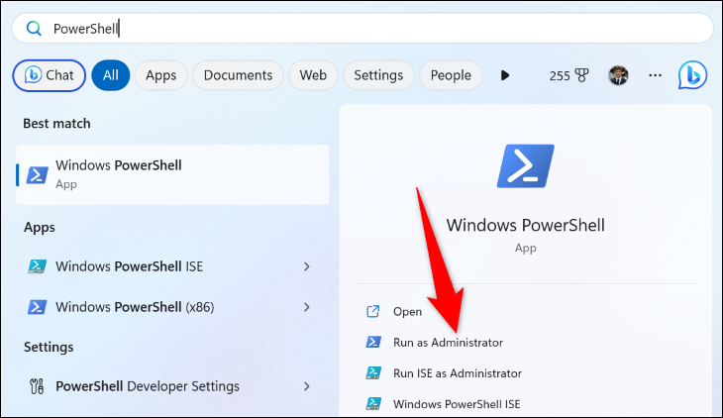Click the Windows PowerShell title in preview
Screen dimensions: 723x418
click(x=525, y=225)
